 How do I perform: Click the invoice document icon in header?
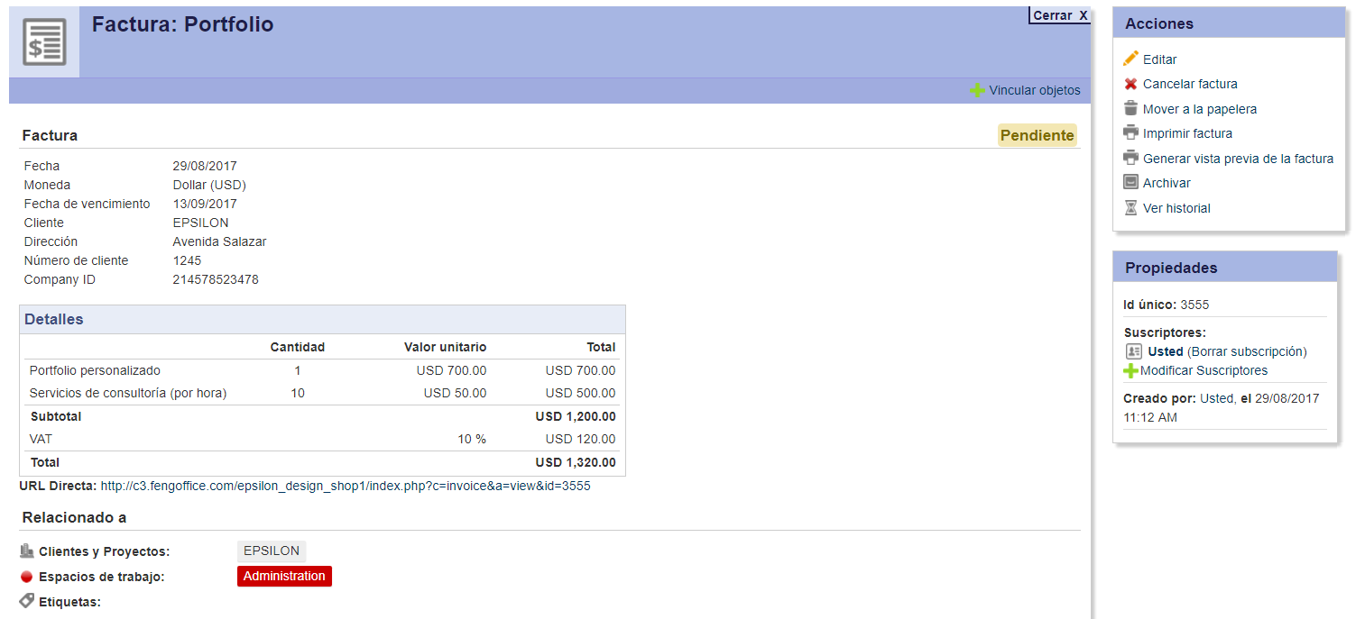pos(44,42)
